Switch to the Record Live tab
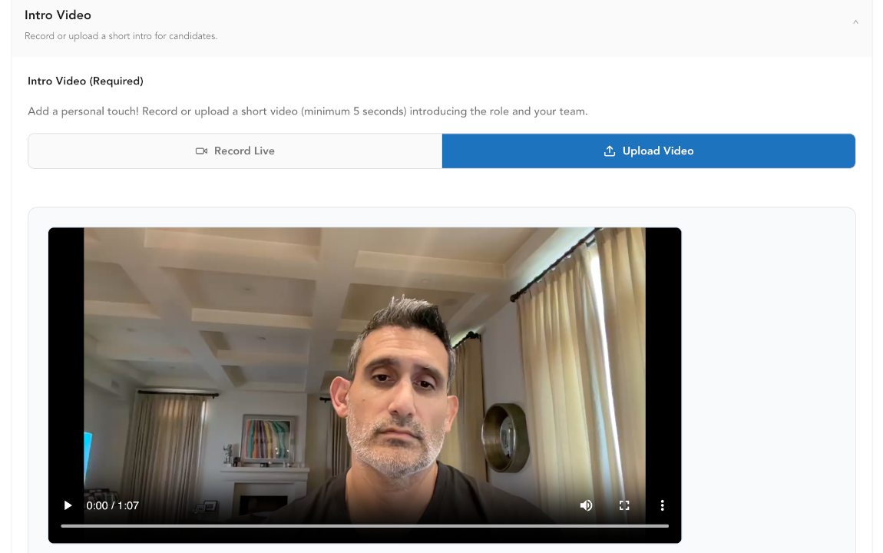Viewport: 883px width, 553px height. 235,151
